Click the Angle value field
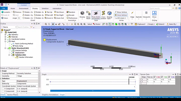The width and height of the screenshot is (181, 101). pyautogui.click(x=19, y=18)
